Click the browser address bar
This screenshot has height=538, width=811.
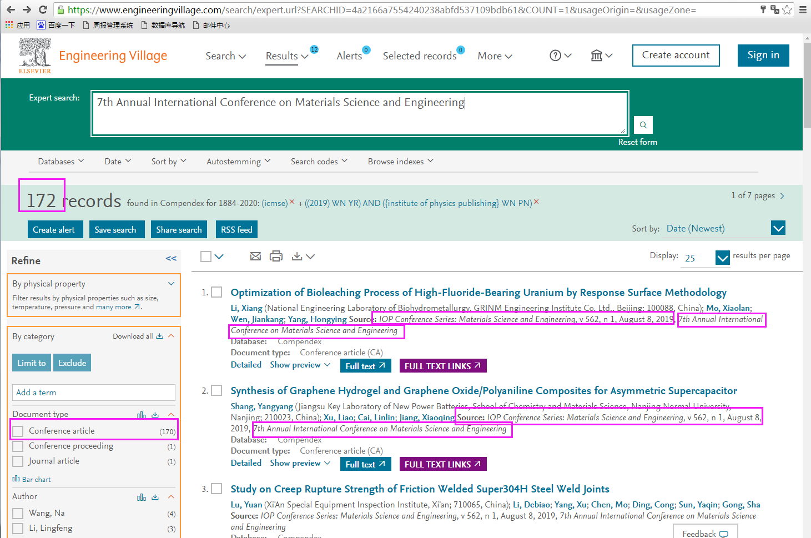coord(408,9)
